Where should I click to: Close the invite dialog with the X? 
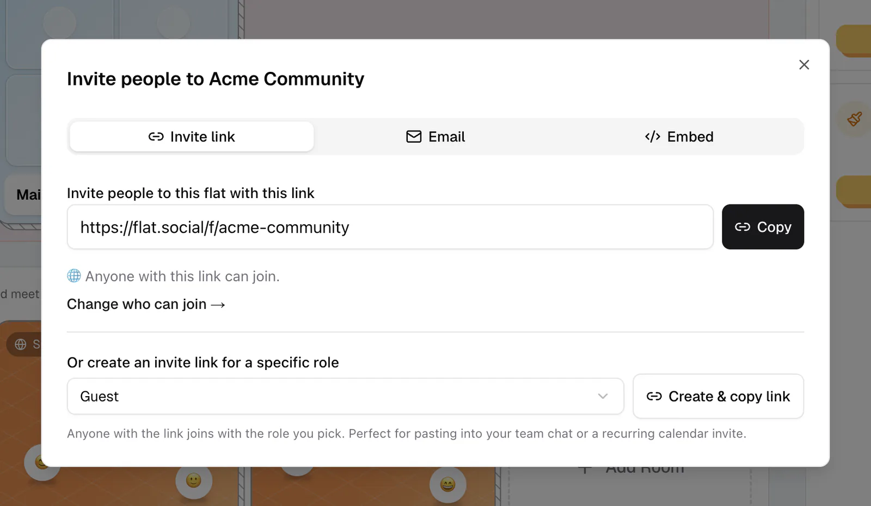[803, 65]
